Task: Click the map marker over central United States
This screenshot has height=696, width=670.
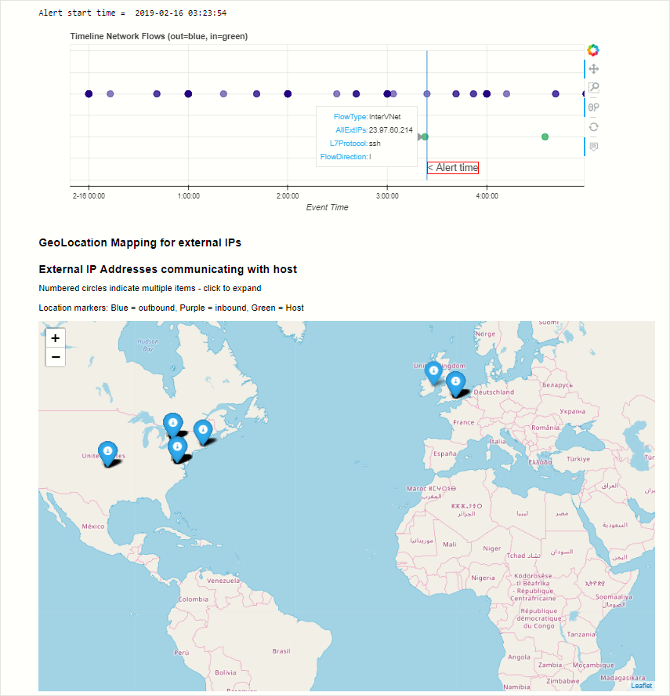Action: (x=107, y=451)
